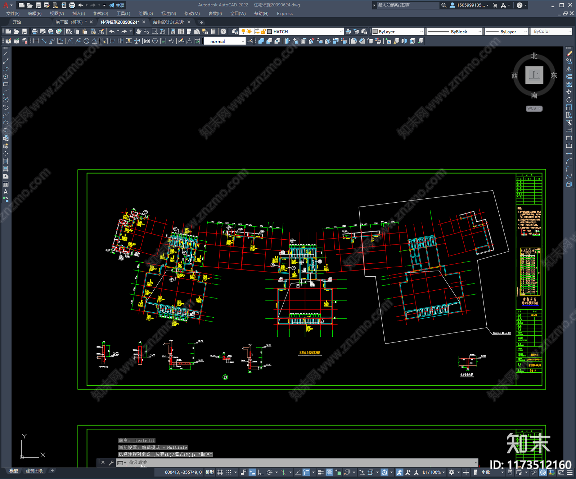Image resolution: width=576 pixels, height=479 pixels.
Task: Open the customization wrench in command line
Action: pos(111,462)
